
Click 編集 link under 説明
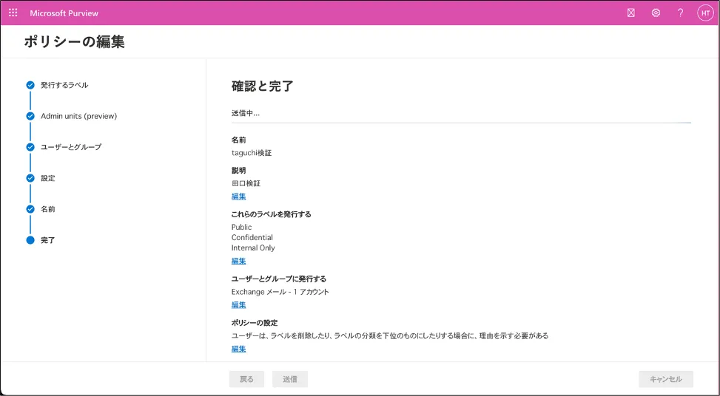pos(238,197)
